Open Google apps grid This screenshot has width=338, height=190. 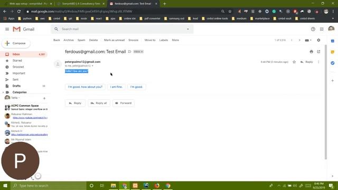(322, 29)
